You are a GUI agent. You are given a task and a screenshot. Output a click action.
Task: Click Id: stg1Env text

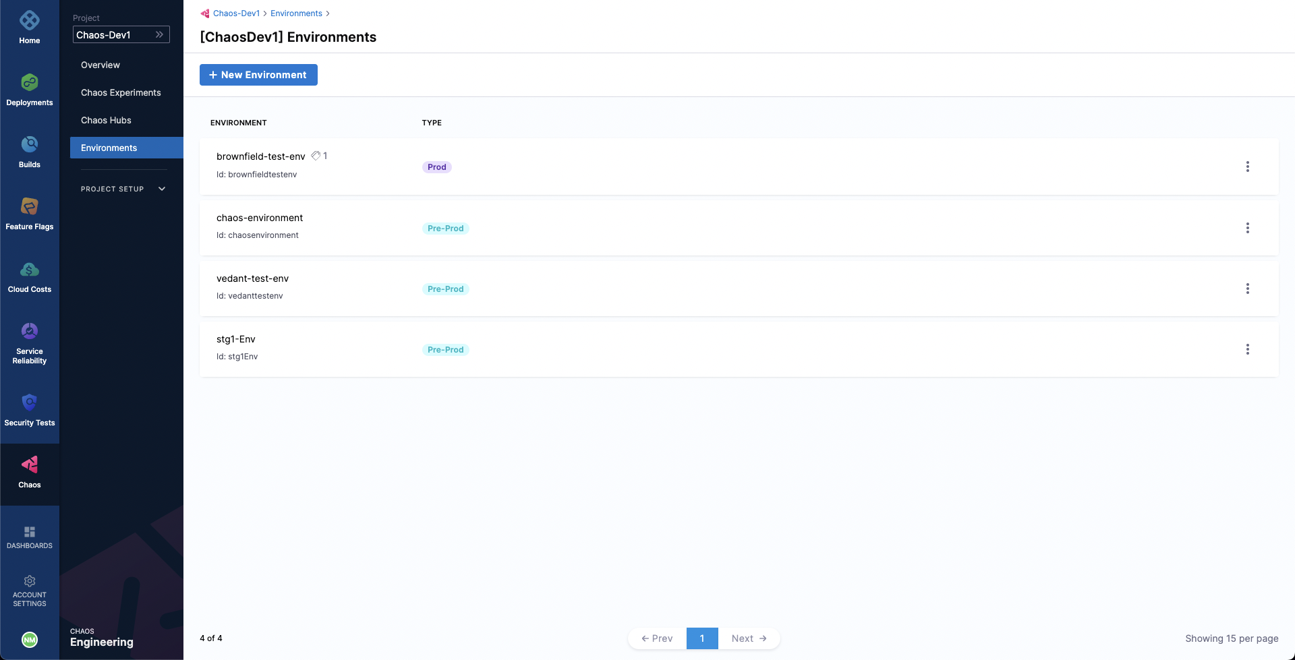(237, 357)
